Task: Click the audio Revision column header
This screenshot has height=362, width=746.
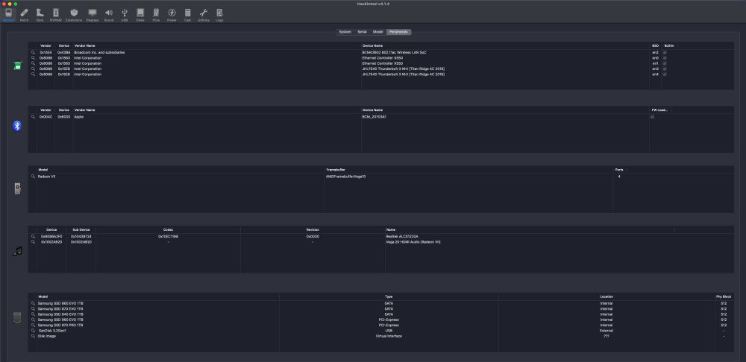Action: coord(313,229)
